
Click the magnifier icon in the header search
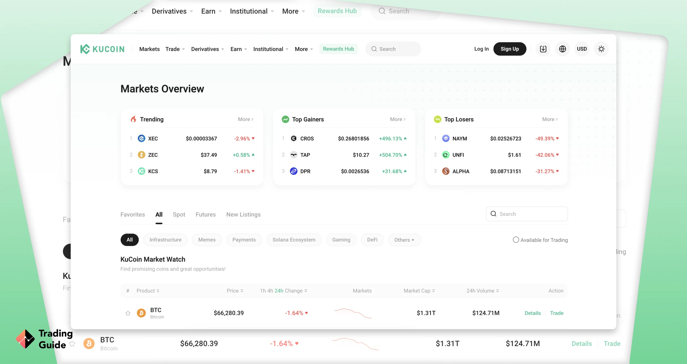[x=374, y=49]
